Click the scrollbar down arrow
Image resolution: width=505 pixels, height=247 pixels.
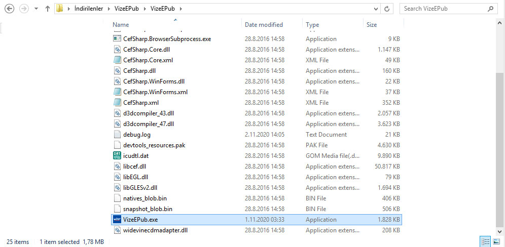click(499, 231)
